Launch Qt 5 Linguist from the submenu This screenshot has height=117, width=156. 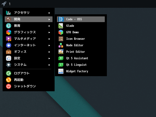click(x=81, y=65)
